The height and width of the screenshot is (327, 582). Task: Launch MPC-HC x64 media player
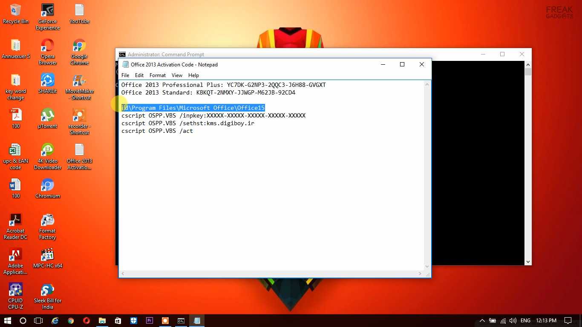tap(48, 258)
